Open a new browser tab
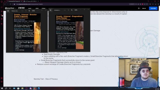 [x=41, y=1]
